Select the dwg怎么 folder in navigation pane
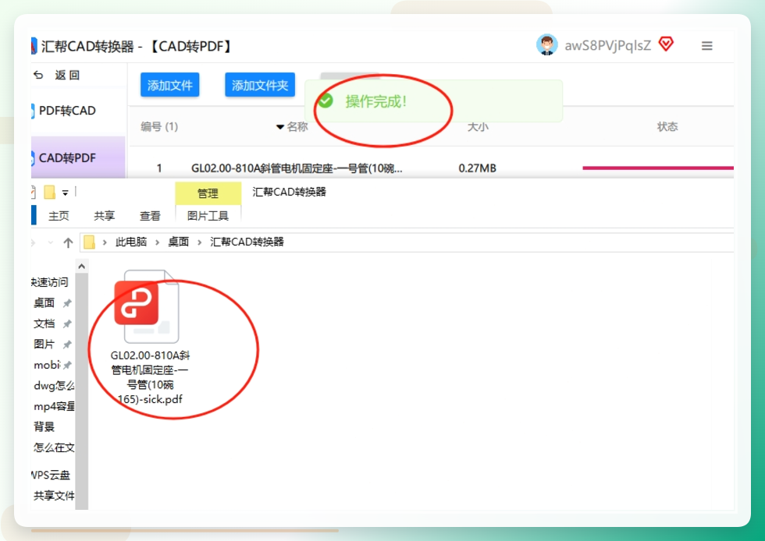 [54, 386]
